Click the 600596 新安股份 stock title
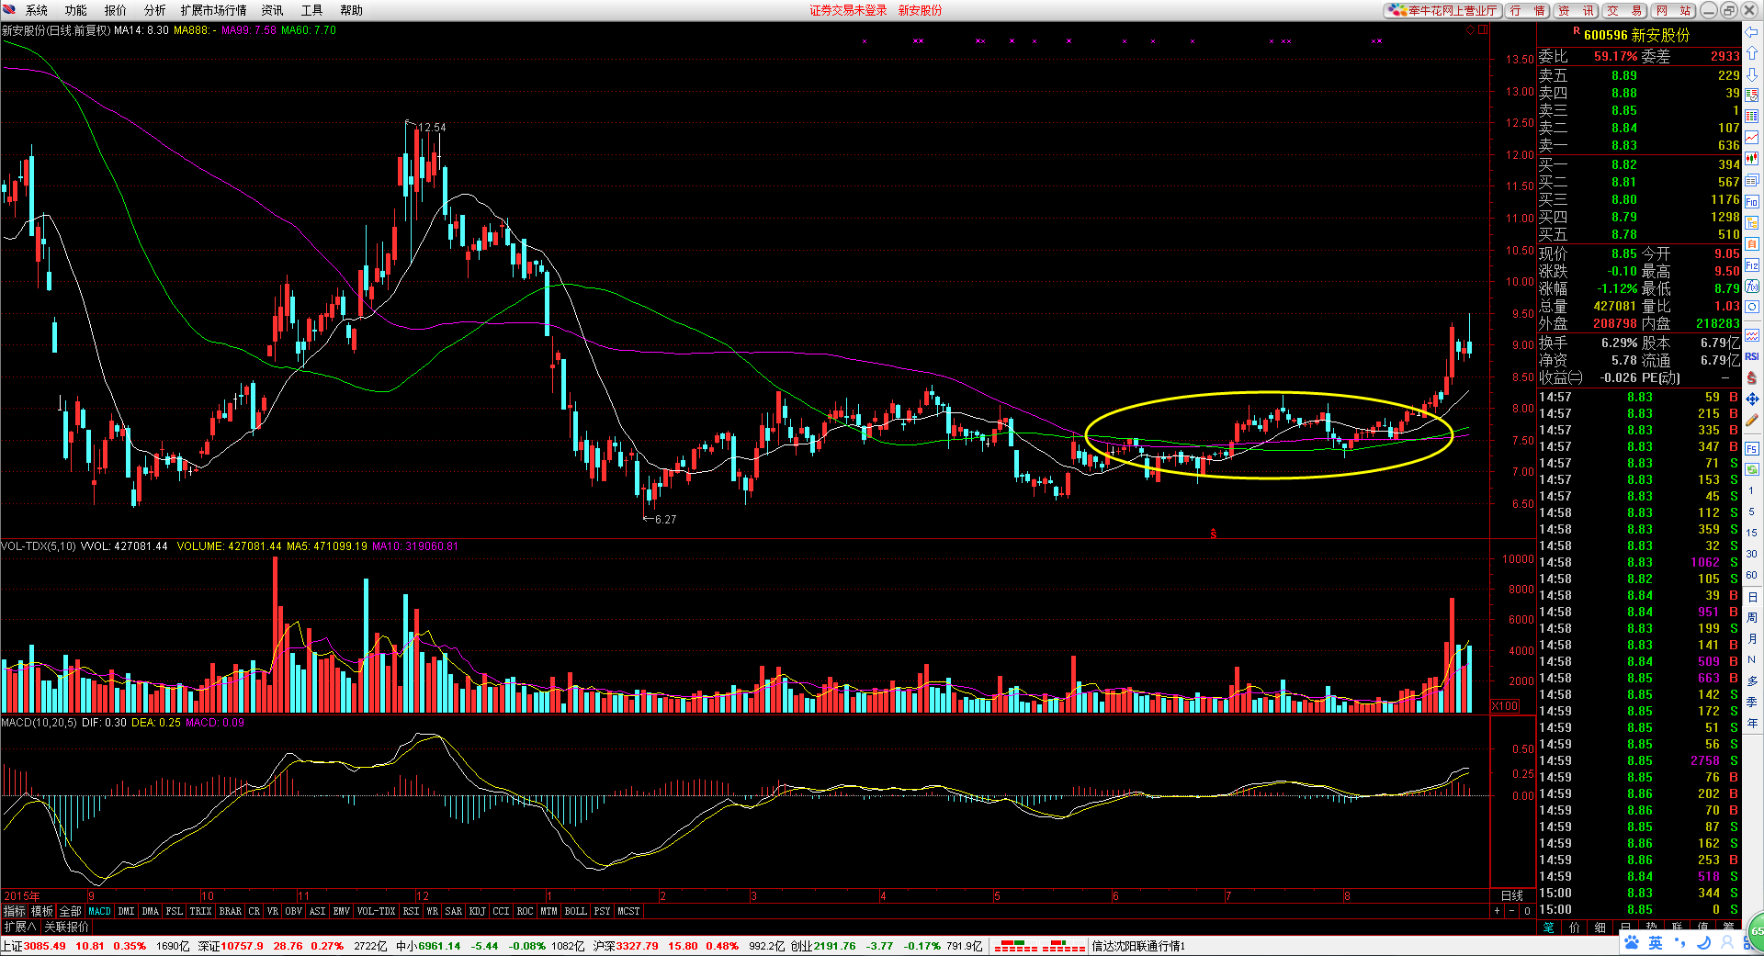 coord(1637,35)
